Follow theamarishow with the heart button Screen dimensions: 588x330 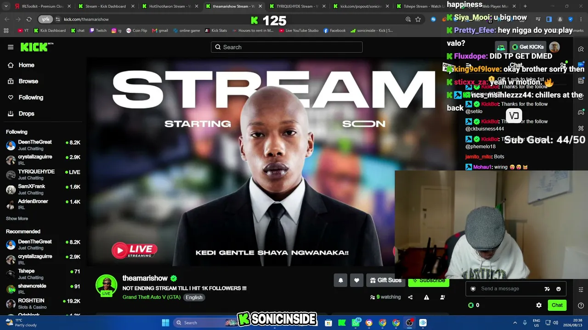[x=356, y=280]
